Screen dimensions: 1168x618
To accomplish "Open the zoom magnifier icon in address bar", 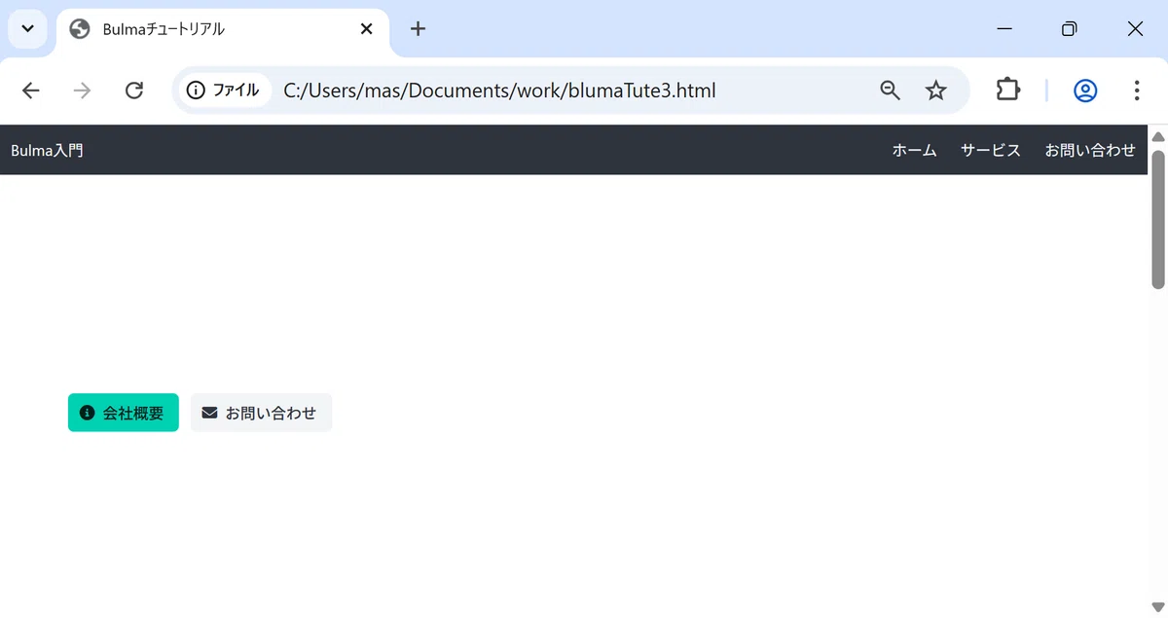I will pyautogui.click(x=890, y=91).
